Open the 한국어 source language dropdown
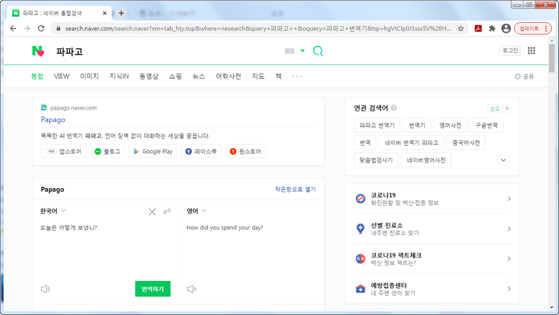The width and height of the screenshot is (559, 315). [x=53, y=211]
